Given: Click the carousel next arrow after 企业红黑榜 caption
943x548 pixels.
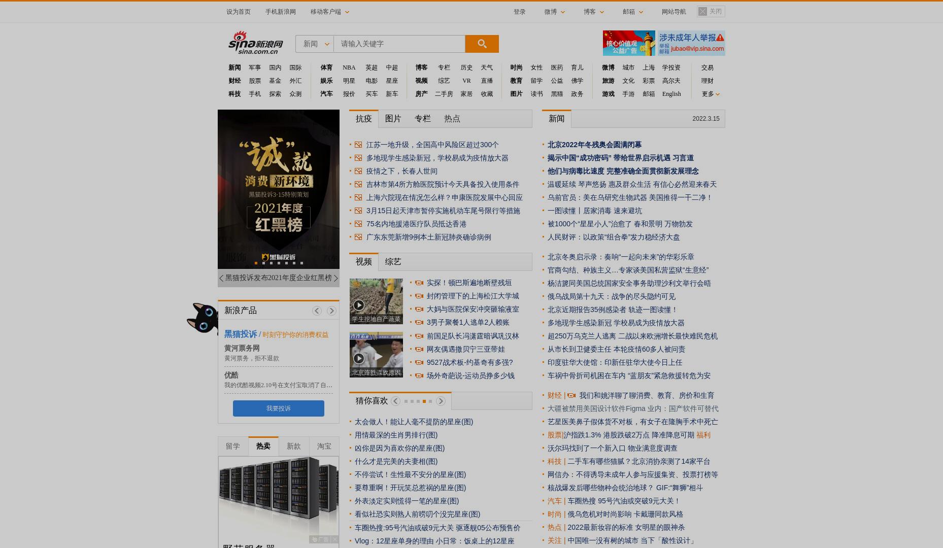Looking at the screenshot, I should pos(335,278).
